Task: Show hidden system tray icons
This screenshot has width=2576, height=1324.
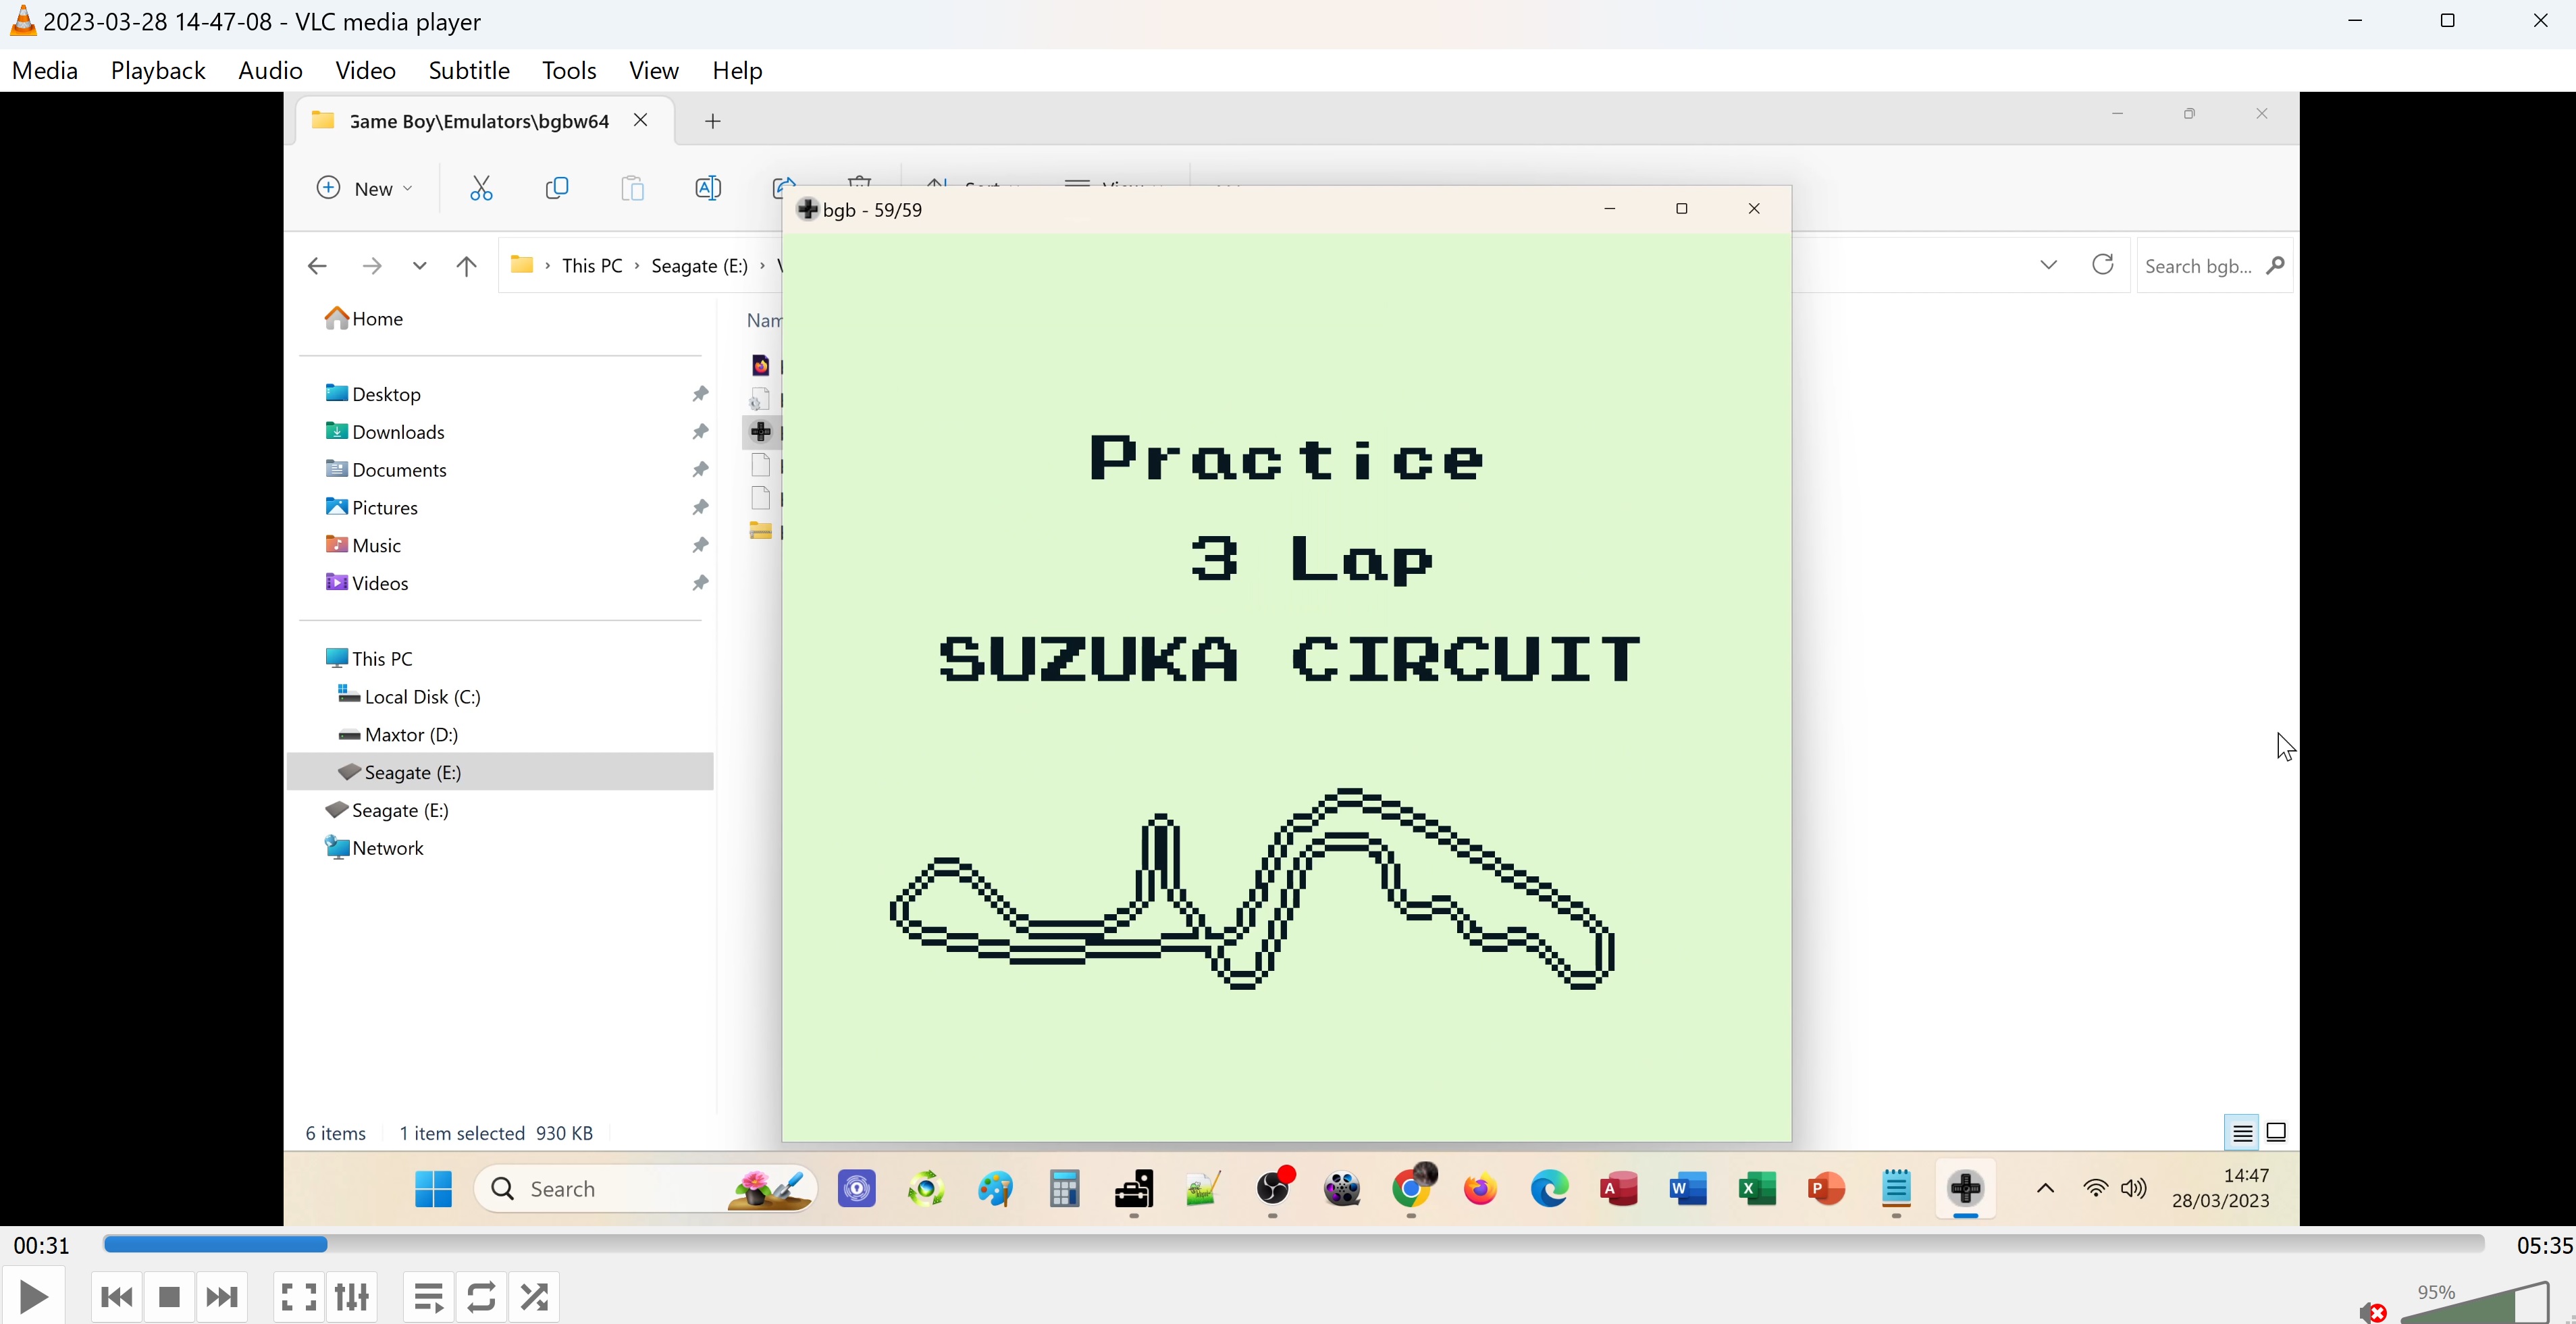Action: (x=2045, y=1188)
